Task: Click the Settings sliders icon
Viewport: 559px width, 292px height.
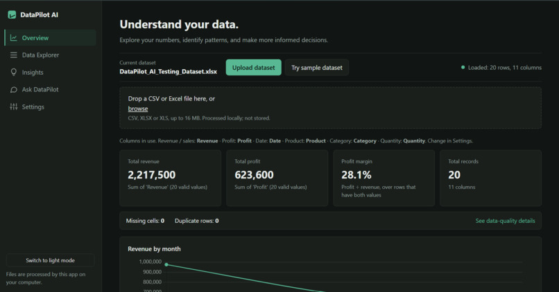Action: 14,107
